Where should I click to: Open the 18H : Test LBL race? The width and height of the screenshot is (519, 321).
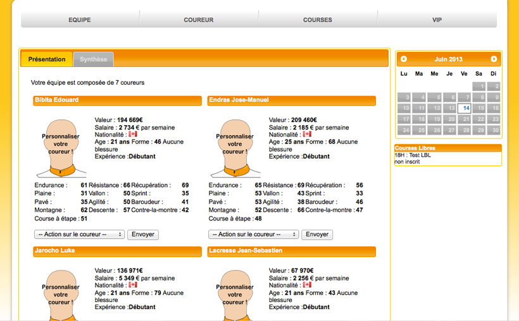[x=413, y=155]
